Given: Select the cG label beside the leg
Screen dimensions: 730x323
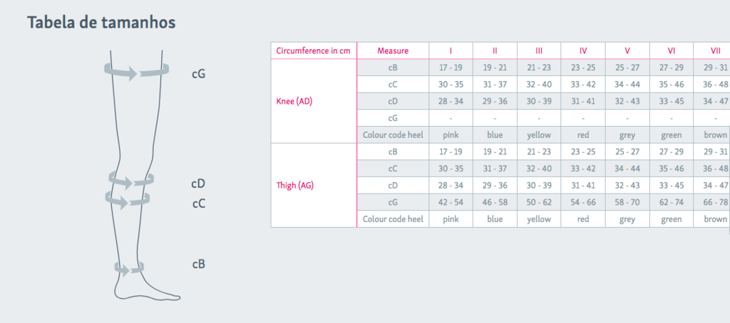Looking at the screenshot, I should point(199,74).
